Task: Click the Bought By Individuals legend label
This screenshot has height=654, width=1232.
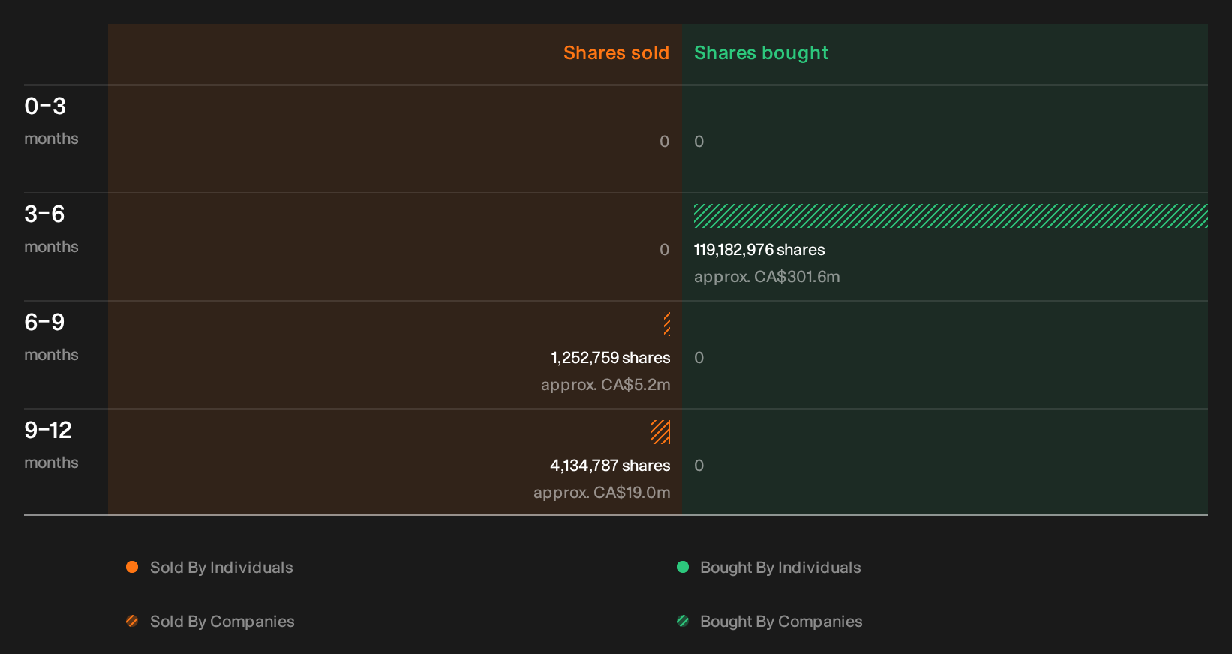Action: [x=780, y=568]
